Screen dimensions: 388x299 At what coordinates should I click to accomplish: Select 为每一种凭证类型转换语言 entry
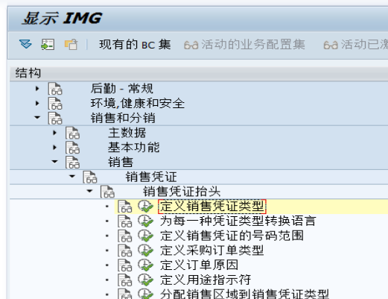click(x=238, y=221)
